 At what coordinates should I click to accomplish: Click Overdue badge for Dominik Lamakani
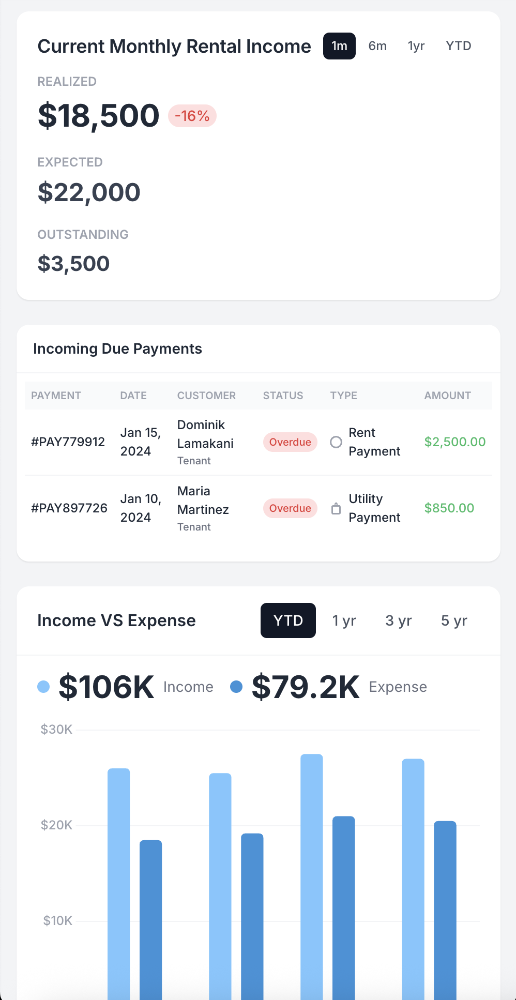click(x=290, y=442)
